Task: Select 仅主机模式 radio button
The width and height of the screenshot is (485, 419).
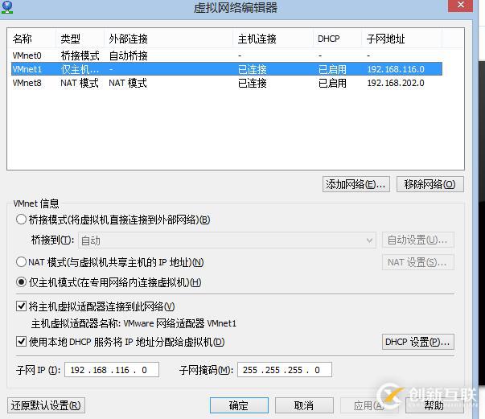Action: click(21, 282)
